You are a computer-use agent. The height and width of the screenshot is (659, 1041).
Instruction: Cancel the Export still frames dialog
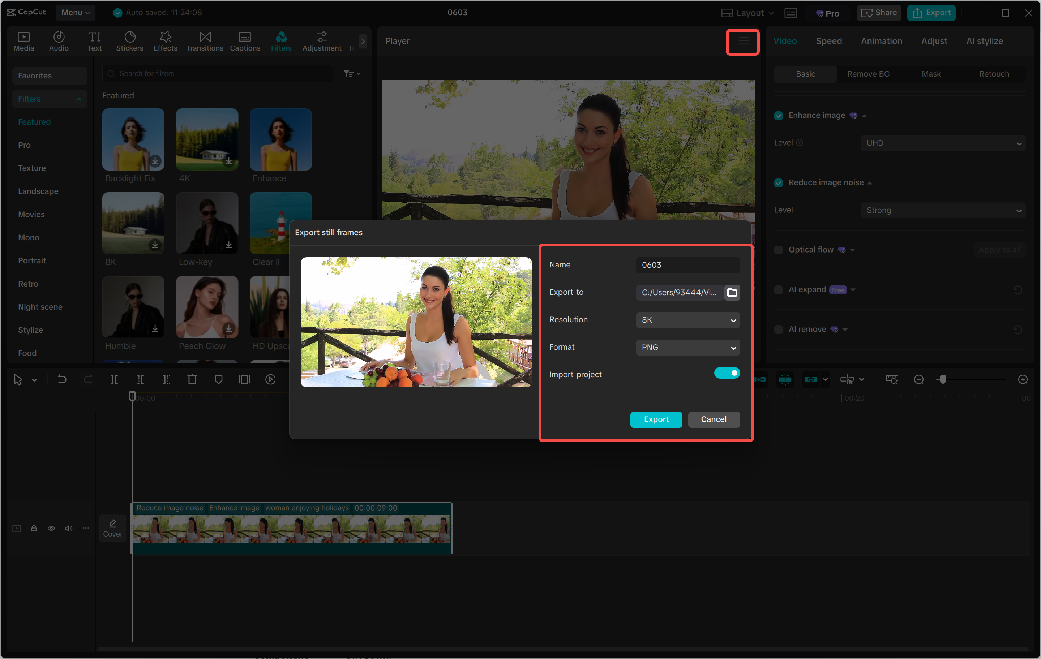pyautogui.click(x=713, y=419)
